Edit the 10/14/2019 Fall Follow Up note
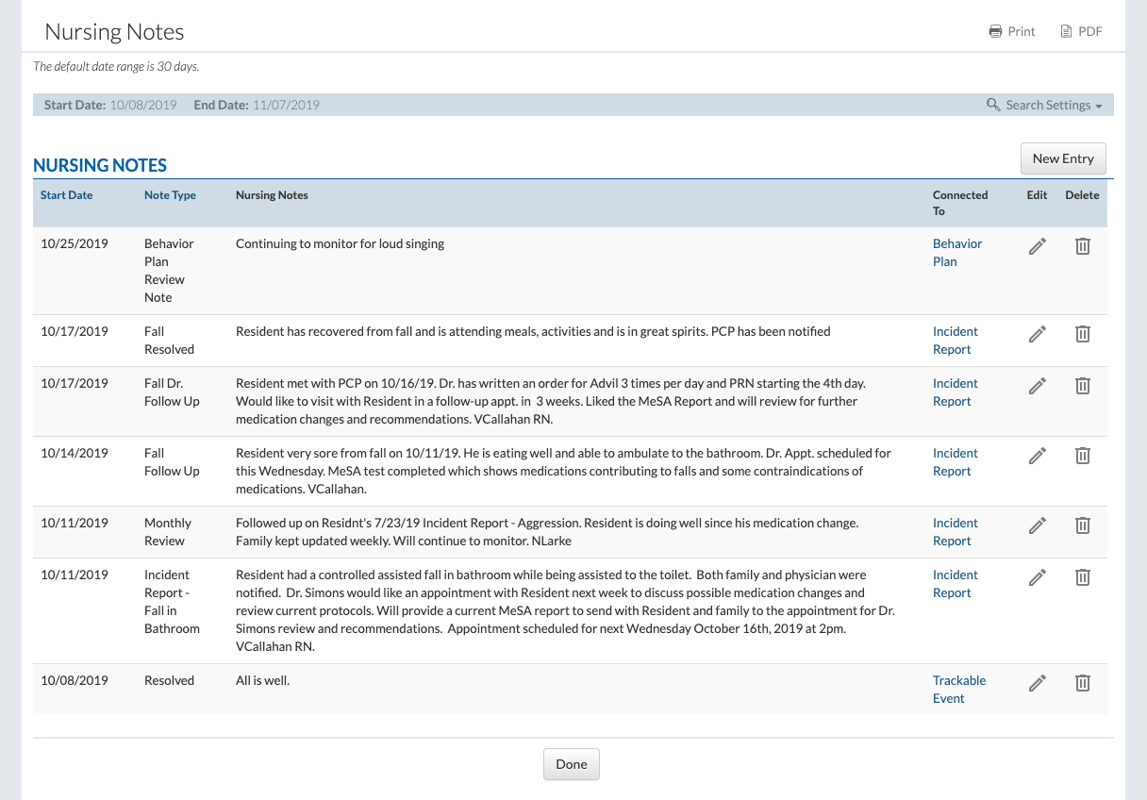This screenshot has height=800, width=1147. 1037,456
